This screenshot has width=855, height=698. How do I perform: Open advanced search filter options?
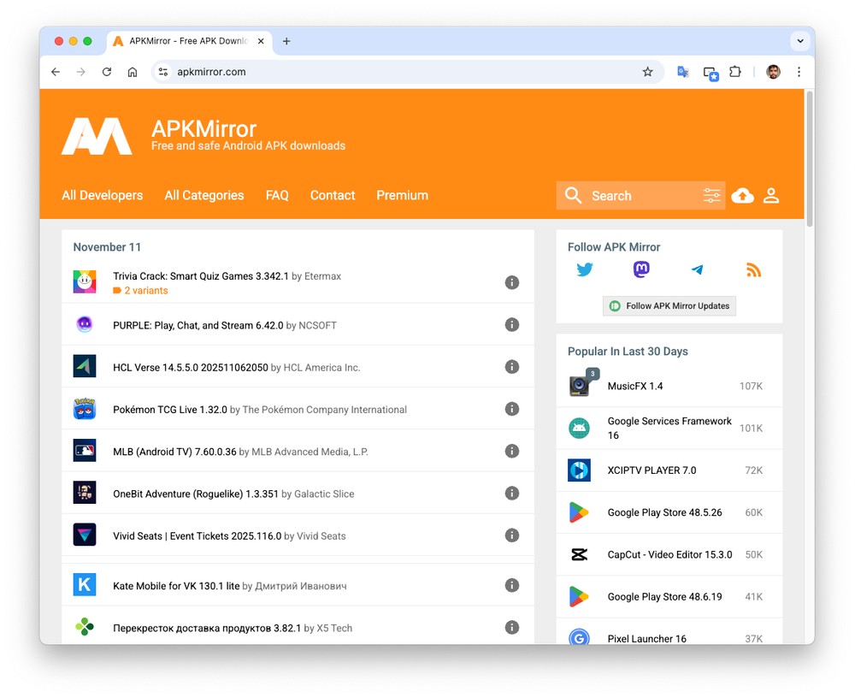(711, 196)
